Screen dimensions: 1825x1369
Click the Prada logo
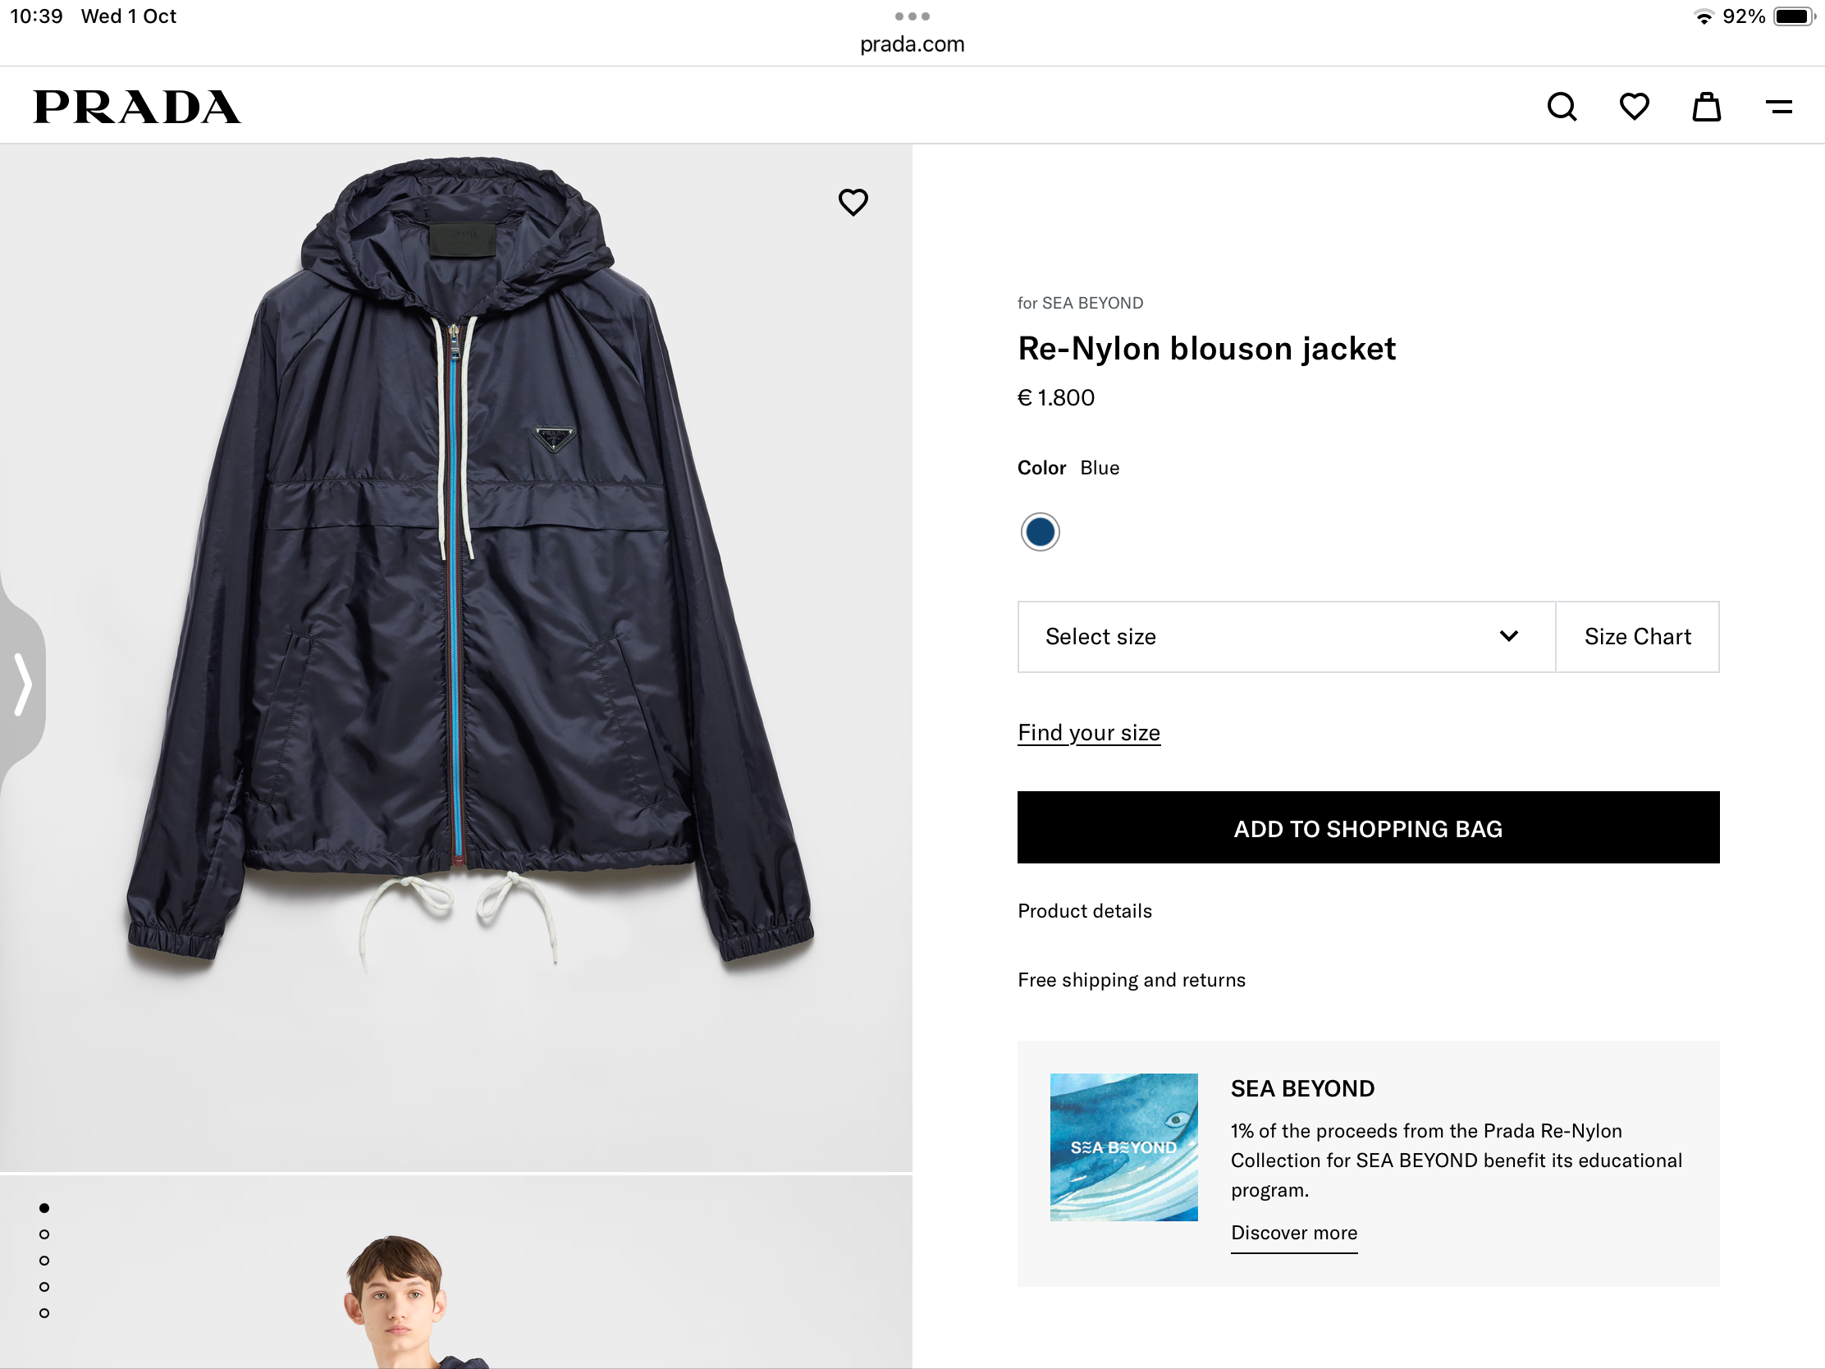[137, 108]
